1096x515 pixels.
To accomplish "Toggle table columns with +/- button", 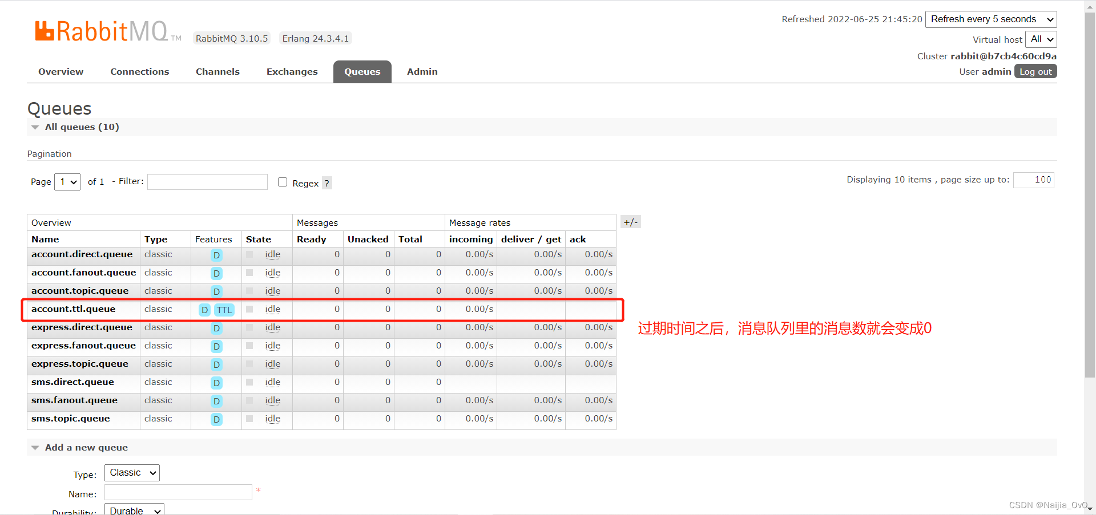I will pos(631,222).
